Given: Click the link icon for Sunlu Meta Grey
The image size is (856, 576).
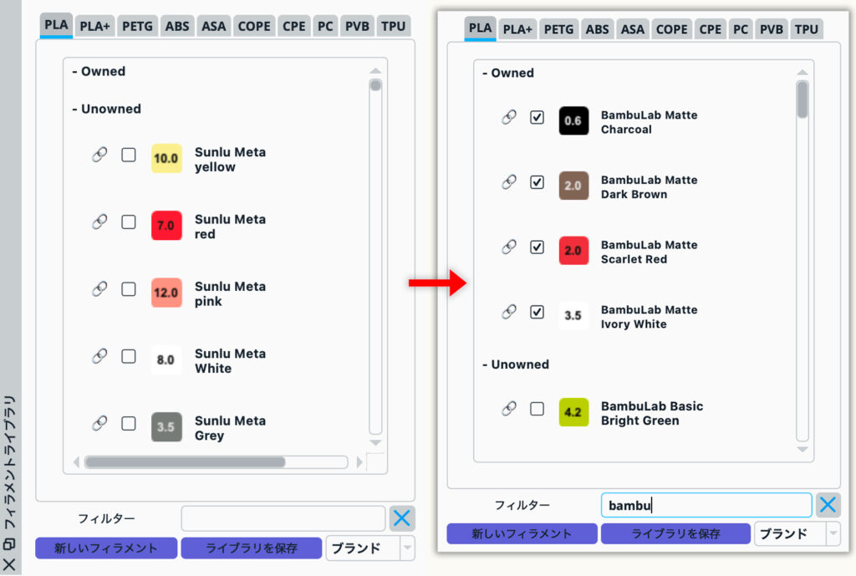Looking at the screenshot, I should (x=99, y=423).
